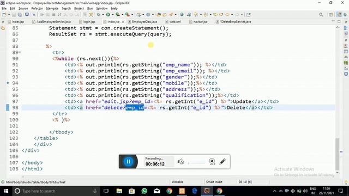Viewport: 349px width, 196px height.
Task: Click the Open Type folder icon
Action: [159, 15]
